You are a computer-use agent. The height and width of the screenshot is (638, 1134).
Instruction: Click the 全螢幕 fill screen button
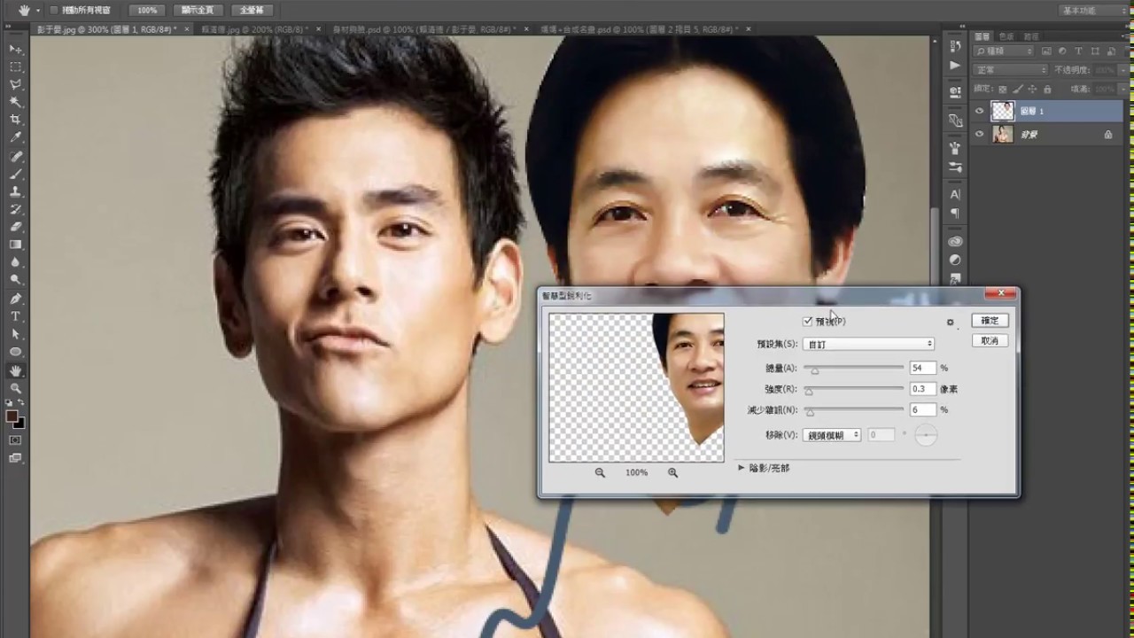(x=251, y=10)
